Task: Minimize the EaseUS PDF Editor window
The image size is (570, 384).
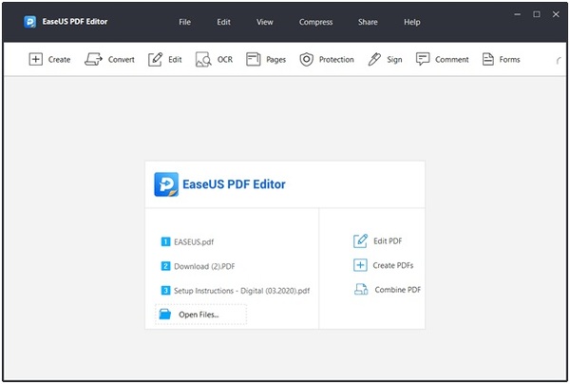Action: click(518, 14)
